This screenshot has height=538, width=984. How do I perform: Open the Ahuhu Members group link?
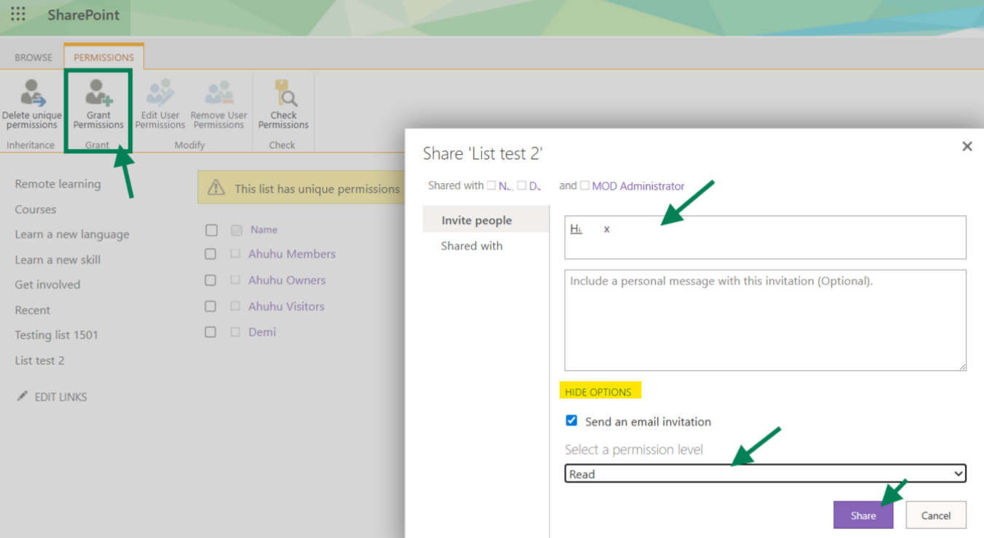[x=292, y=254]
